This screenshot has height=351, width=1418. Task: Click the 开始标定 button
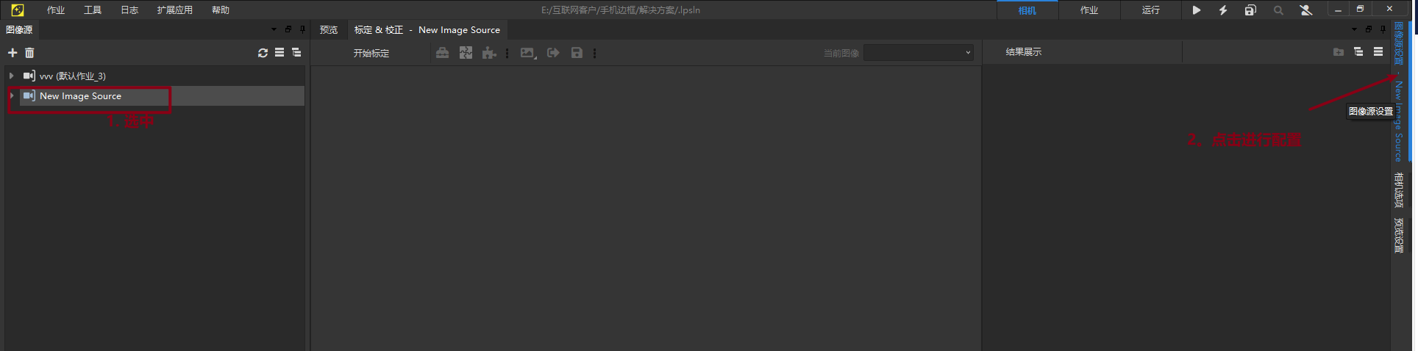point(371,53)
